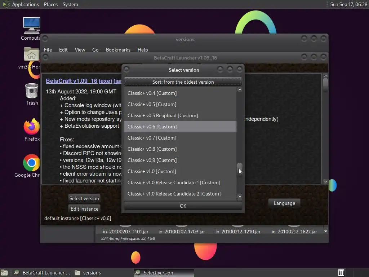Screen dimensions: 369x277
Task: Open Bookmarks menu in versions window
Action: tap(118, 50)
